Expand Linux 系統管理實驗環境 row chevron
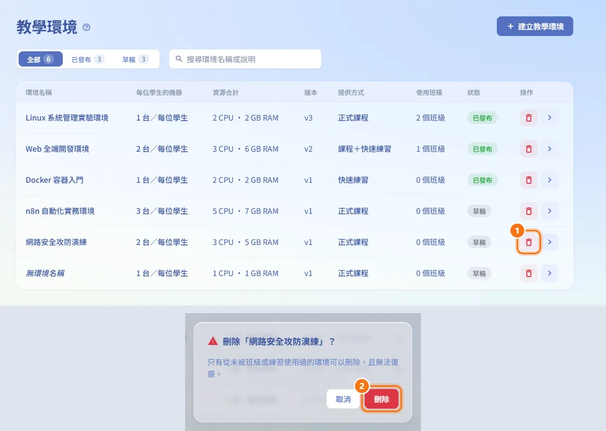The image size is (606, 431). (550, 118)
